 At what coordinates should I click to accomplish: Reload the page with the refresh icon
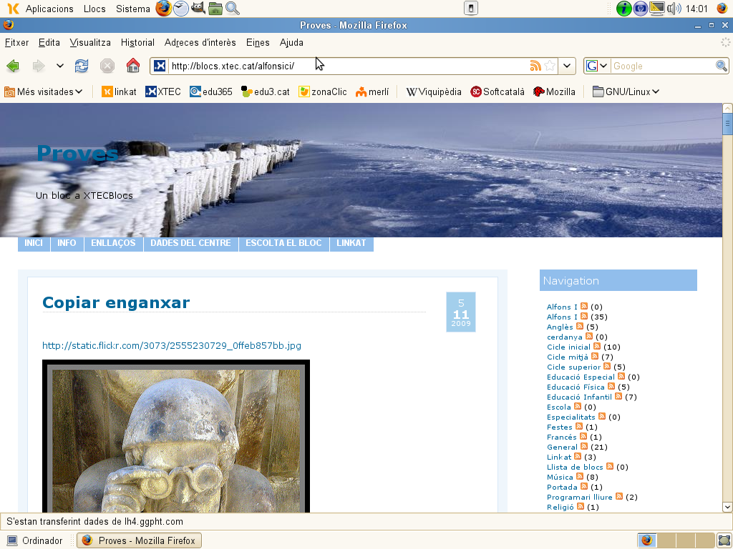(82, 66)
